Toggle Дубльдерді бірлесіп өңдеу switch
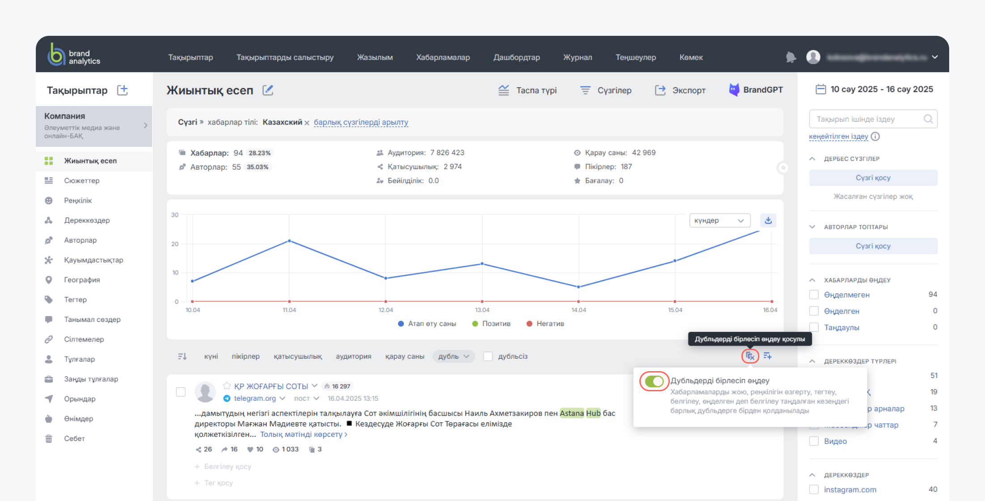 point(654,381)
